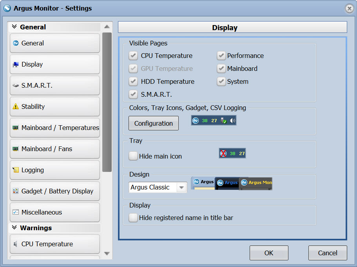Screen dimensions: 357x267
Task: Select the light Argus Classic design thumbnail
Action: click(x=203, y=183)
